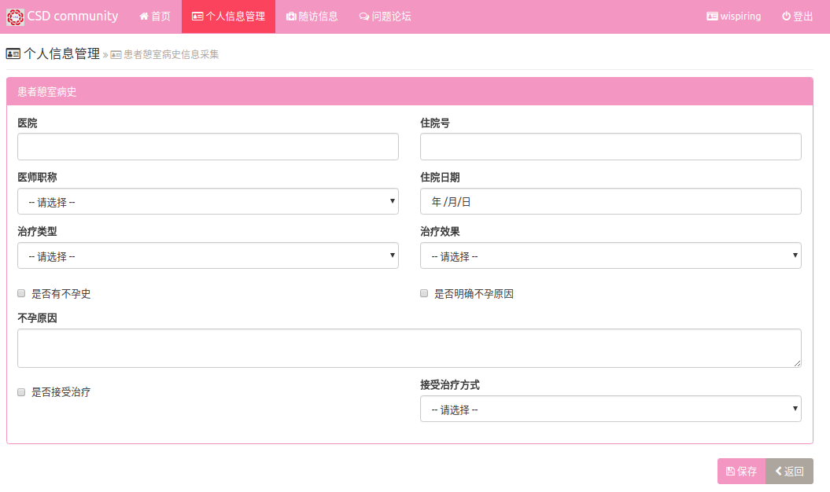The image size is (830, 492).
Task: Open the 接受治疗方式 dropdown
Action: click(x=611, y=409)
